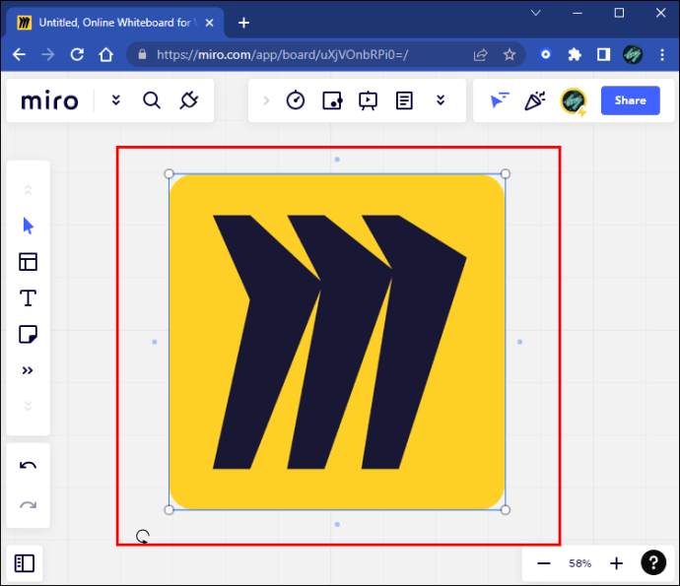Viewport: 680px width, 586px height.
Task: Search the board with magnifier icon
Action: click(x=152, y=100)
